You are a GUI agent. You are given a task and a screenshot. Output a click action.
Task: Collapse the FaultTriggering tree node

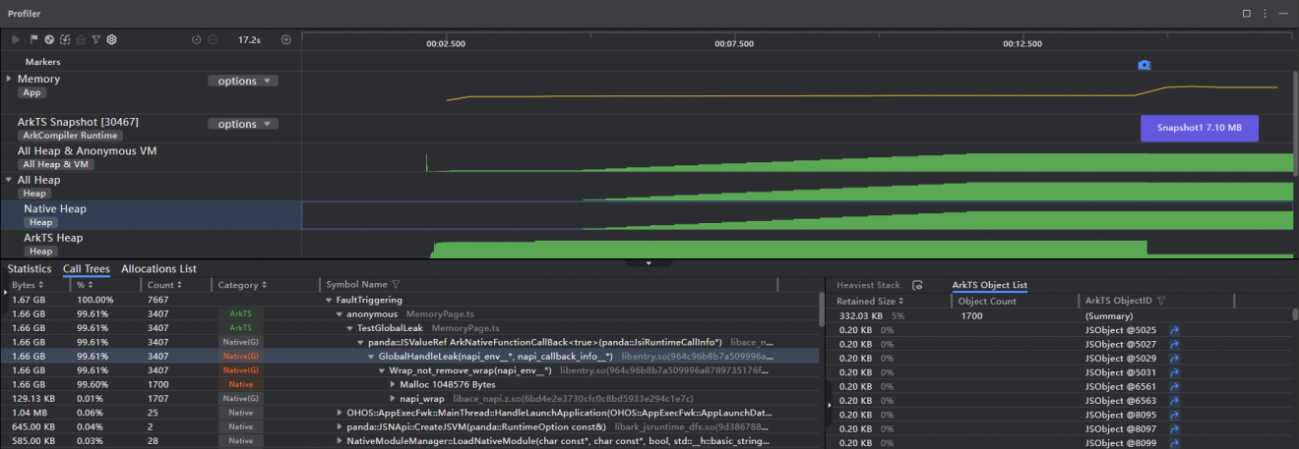329,300
